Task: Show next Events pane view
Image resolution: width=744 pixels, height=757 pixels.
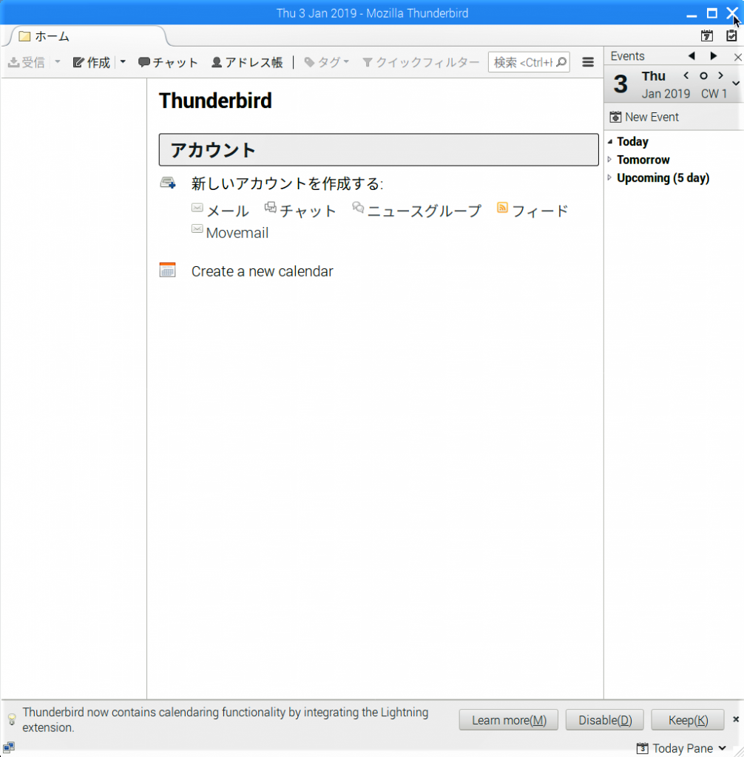Action: [x=714, y=56]
